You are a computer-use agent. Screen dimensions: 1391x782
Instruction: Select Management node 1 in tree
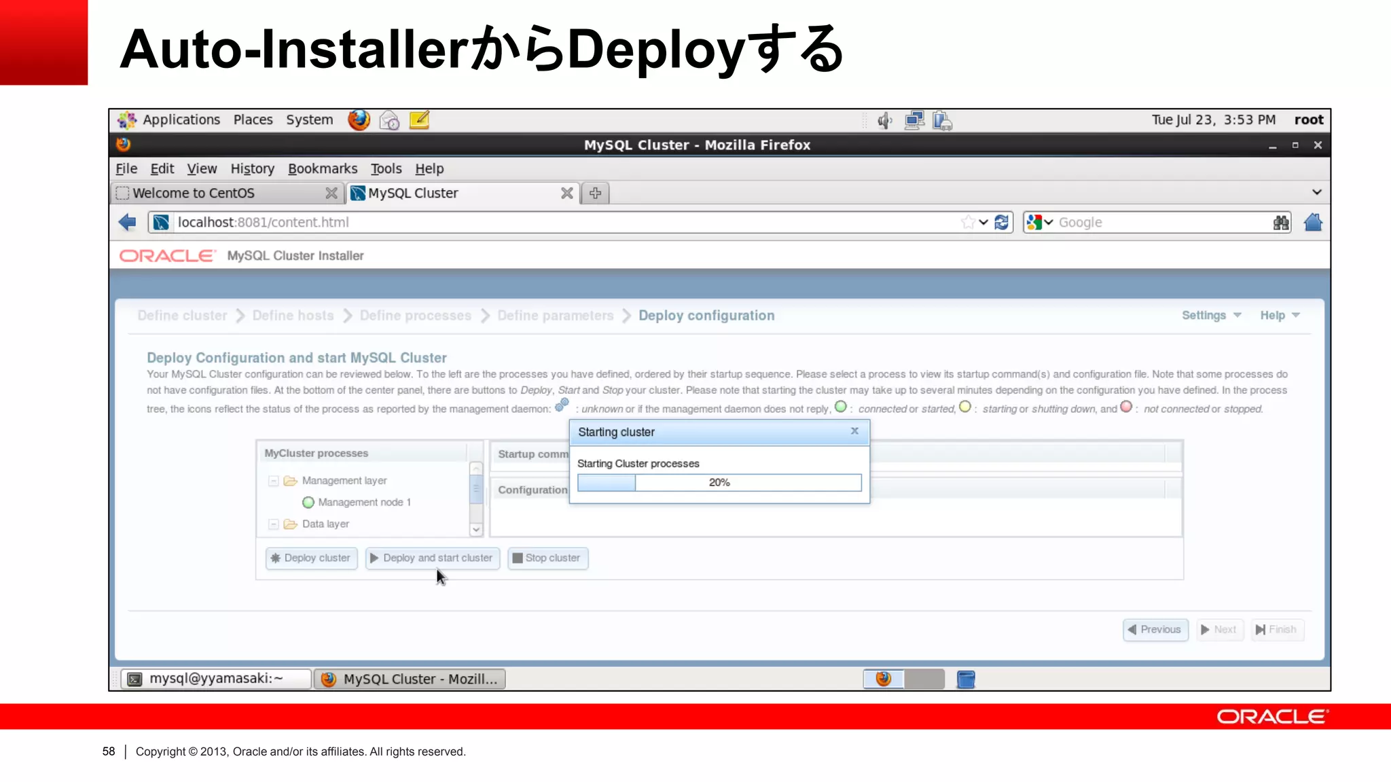coord(364,502)
